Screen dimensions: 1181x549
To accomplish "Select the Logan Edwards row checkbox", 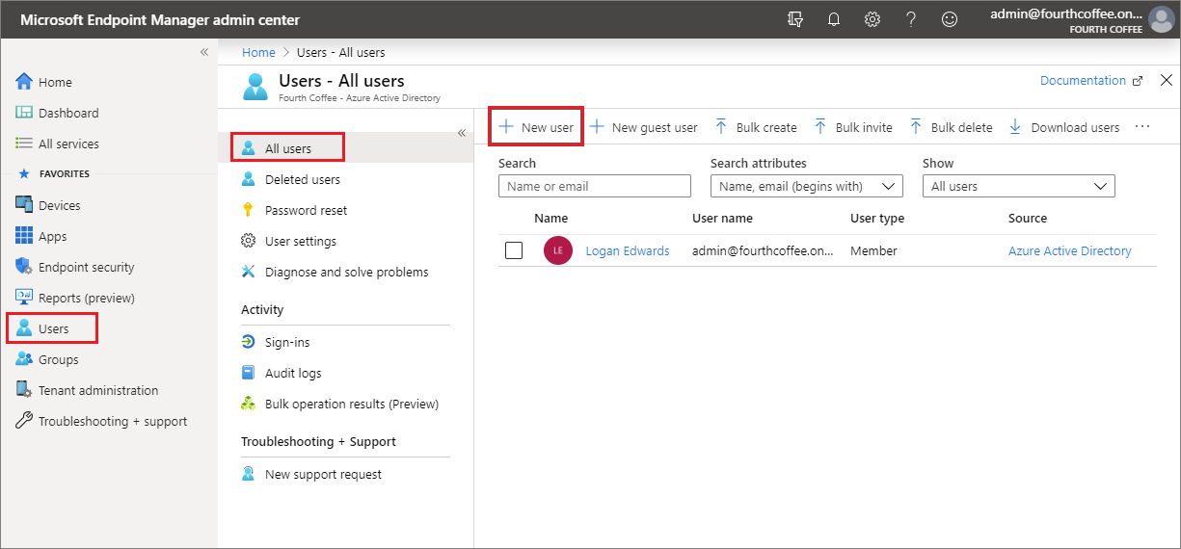I will coord(514,250).
